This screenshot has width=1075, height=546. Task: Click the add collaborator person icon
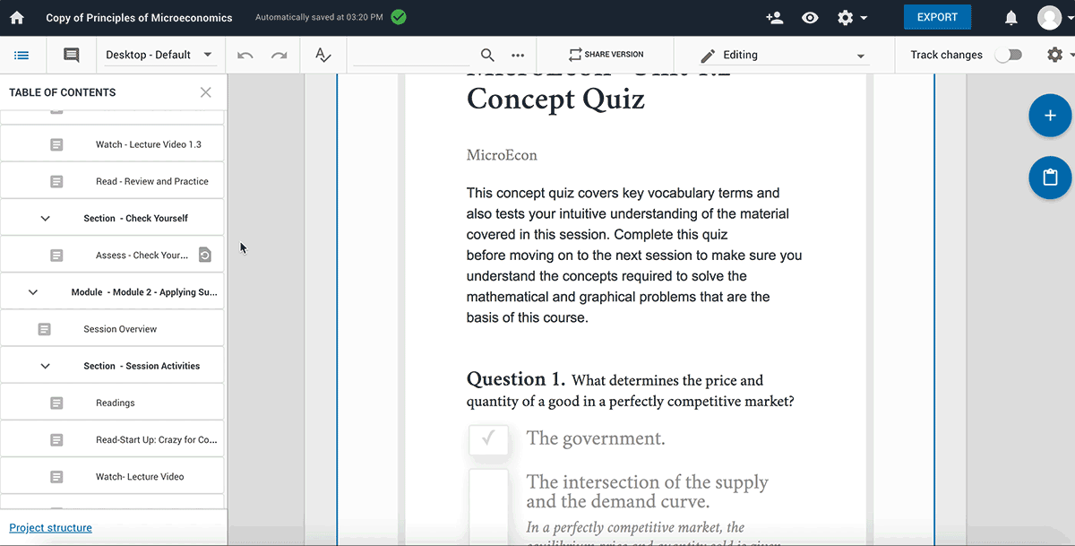(x=776, y=18)
